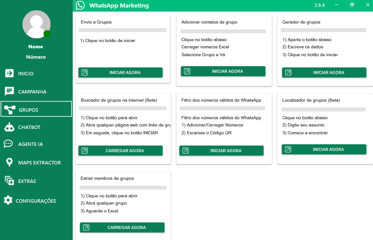Click CARREGAR AGORA under Extrair membros de grupos
Screen dimensions: 373x240
(x=122, y=227)
